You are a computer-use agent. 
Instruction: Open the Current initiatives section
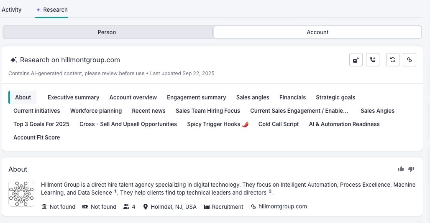click(x=37, y=111)
